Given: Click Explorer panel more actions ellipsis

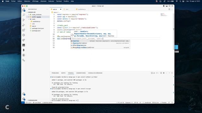Looking at the screenshot, I should 47,9.
